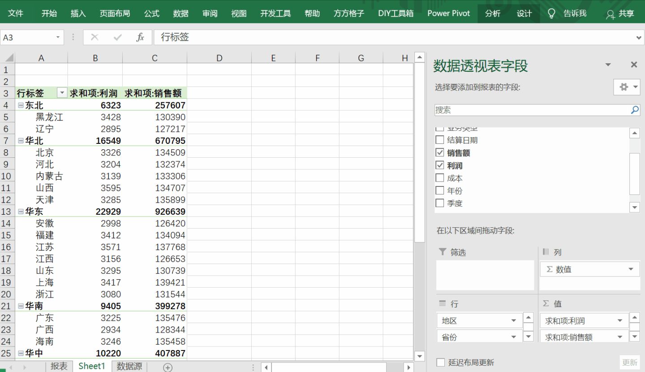The width and height of the screenshot is (645, 372).
Task: Switch to the 开始 ribbon tab
Action: point(49,13)
